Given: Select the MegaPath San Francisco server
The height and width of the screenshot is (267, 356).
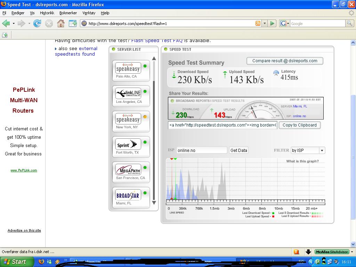Looking at the screenshot, I should pyautogui.click(x=131, y=172).
